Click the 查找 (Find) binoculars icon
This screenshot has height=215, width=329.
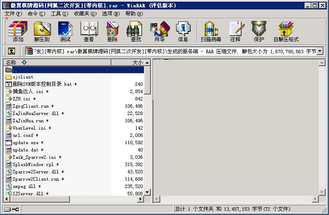click(136, 32)
